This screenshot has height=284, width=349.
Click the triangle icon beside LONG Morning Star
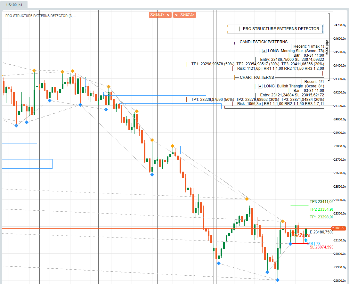[x=264, y=51]
